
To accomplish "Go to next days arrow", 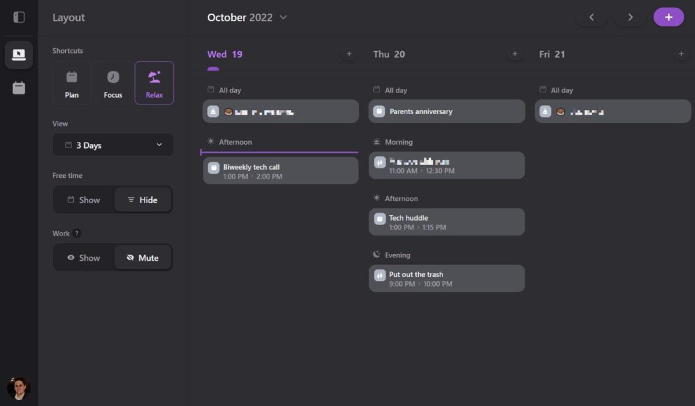I will [630, 17].
